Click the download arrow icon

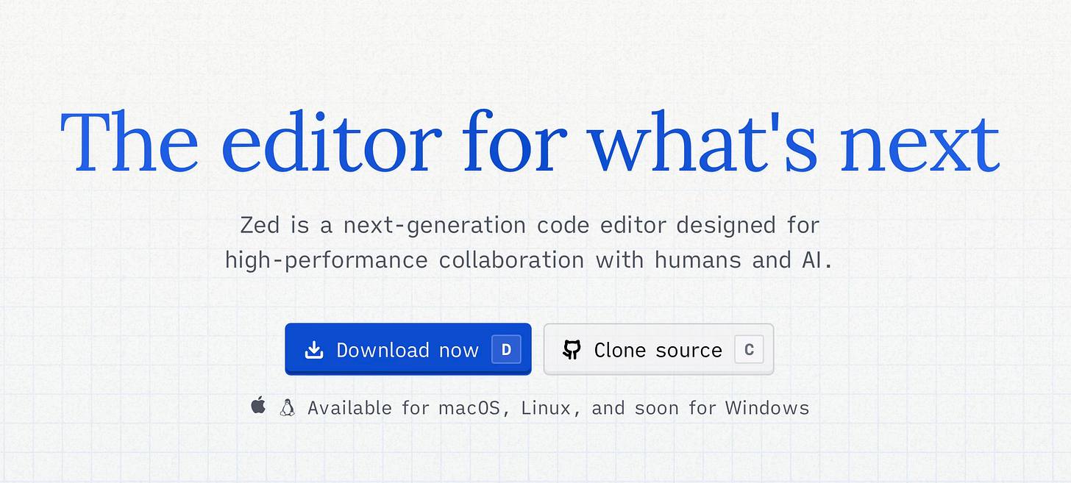pos(314,350)
